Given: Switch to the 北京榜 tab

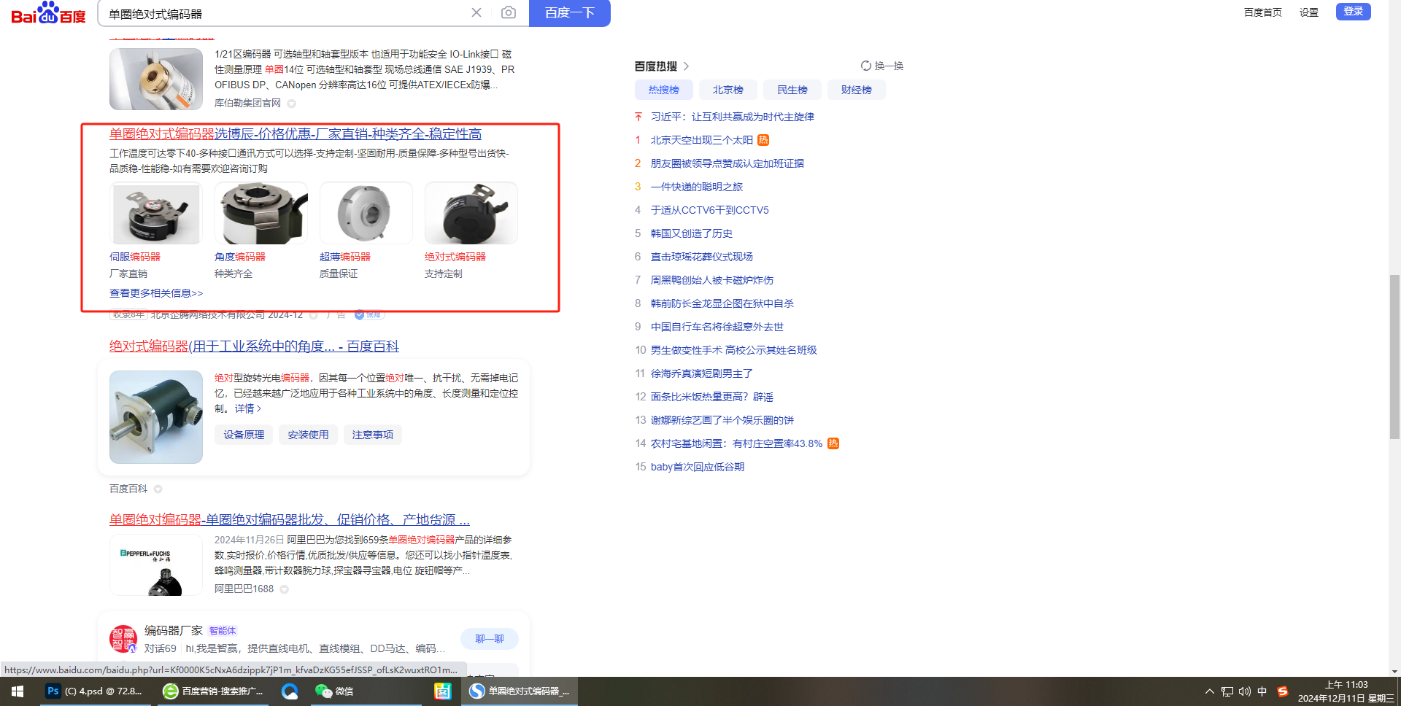Looking at the screenshot, I should pyautogui.click(x=728, y=90).
